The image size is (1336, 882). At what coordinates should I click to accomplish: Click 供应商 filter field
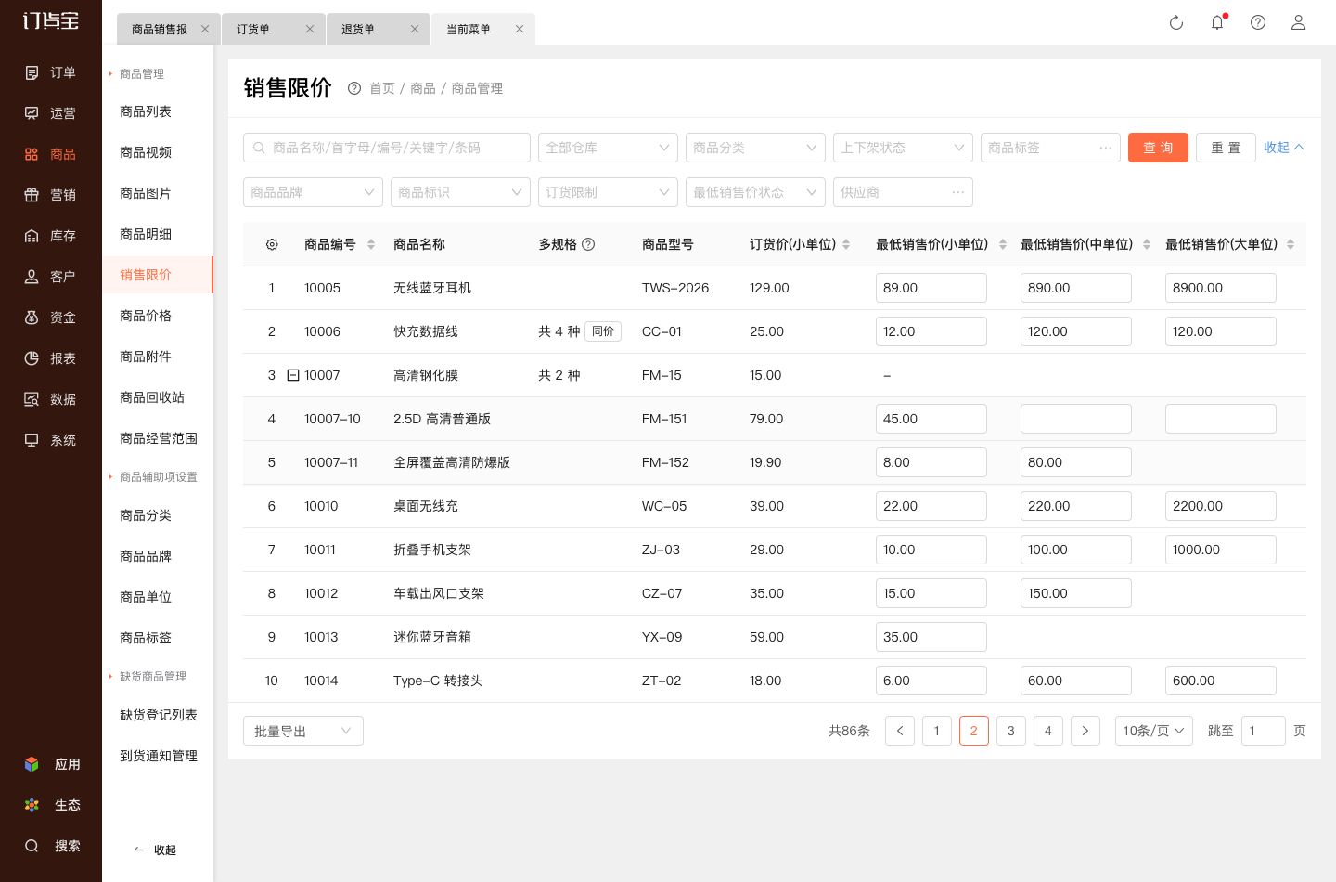pyautogui.click(x=903, y=192)
